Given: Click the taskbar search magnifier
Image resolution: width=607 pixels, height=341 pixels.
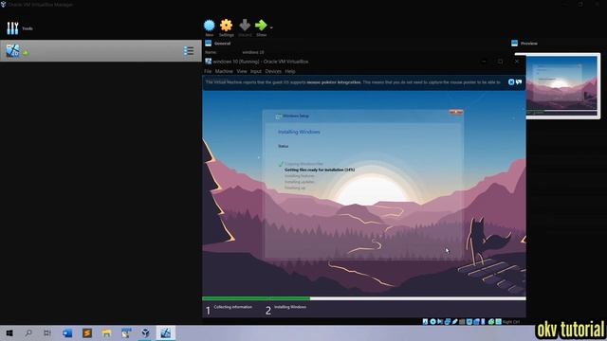Looking at the screenshot, I should pyautogui.click(x=28, y=332).
